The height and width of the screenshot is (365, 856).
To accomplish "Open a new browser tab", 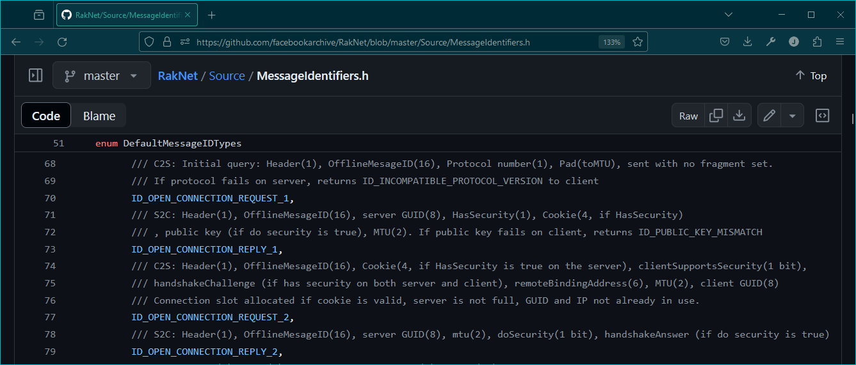I will [x=212, y=15].
